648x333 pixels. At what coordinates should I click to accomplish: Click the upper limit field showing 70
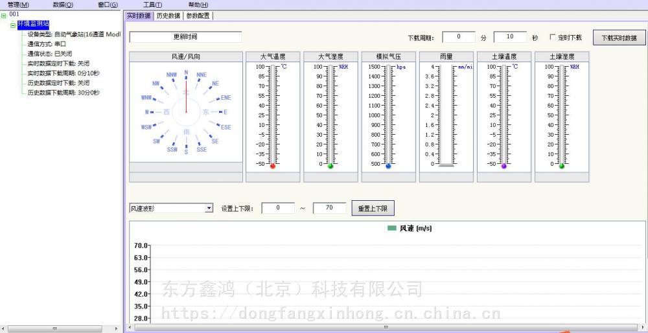(x=329, y=208)
